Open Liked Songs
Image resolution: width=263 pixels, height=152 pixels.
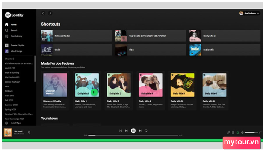pyautogui.click(x=14, y=51)
